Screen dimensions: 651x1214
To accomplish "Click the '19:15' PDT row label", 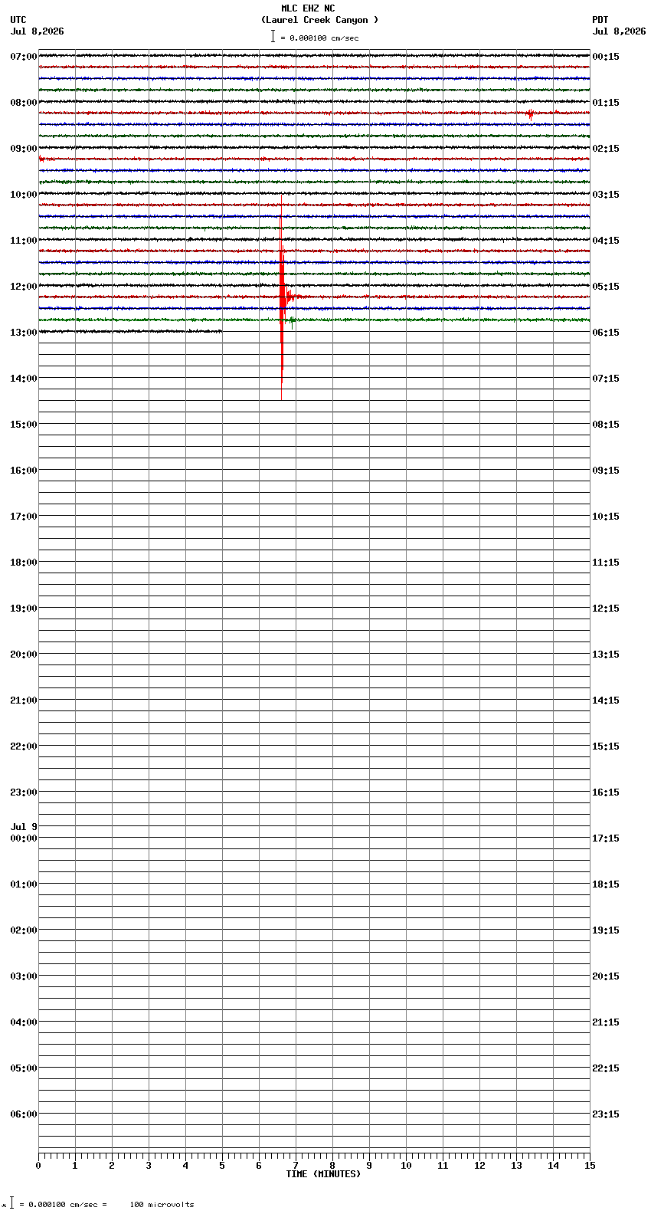I will pos(606,930).
